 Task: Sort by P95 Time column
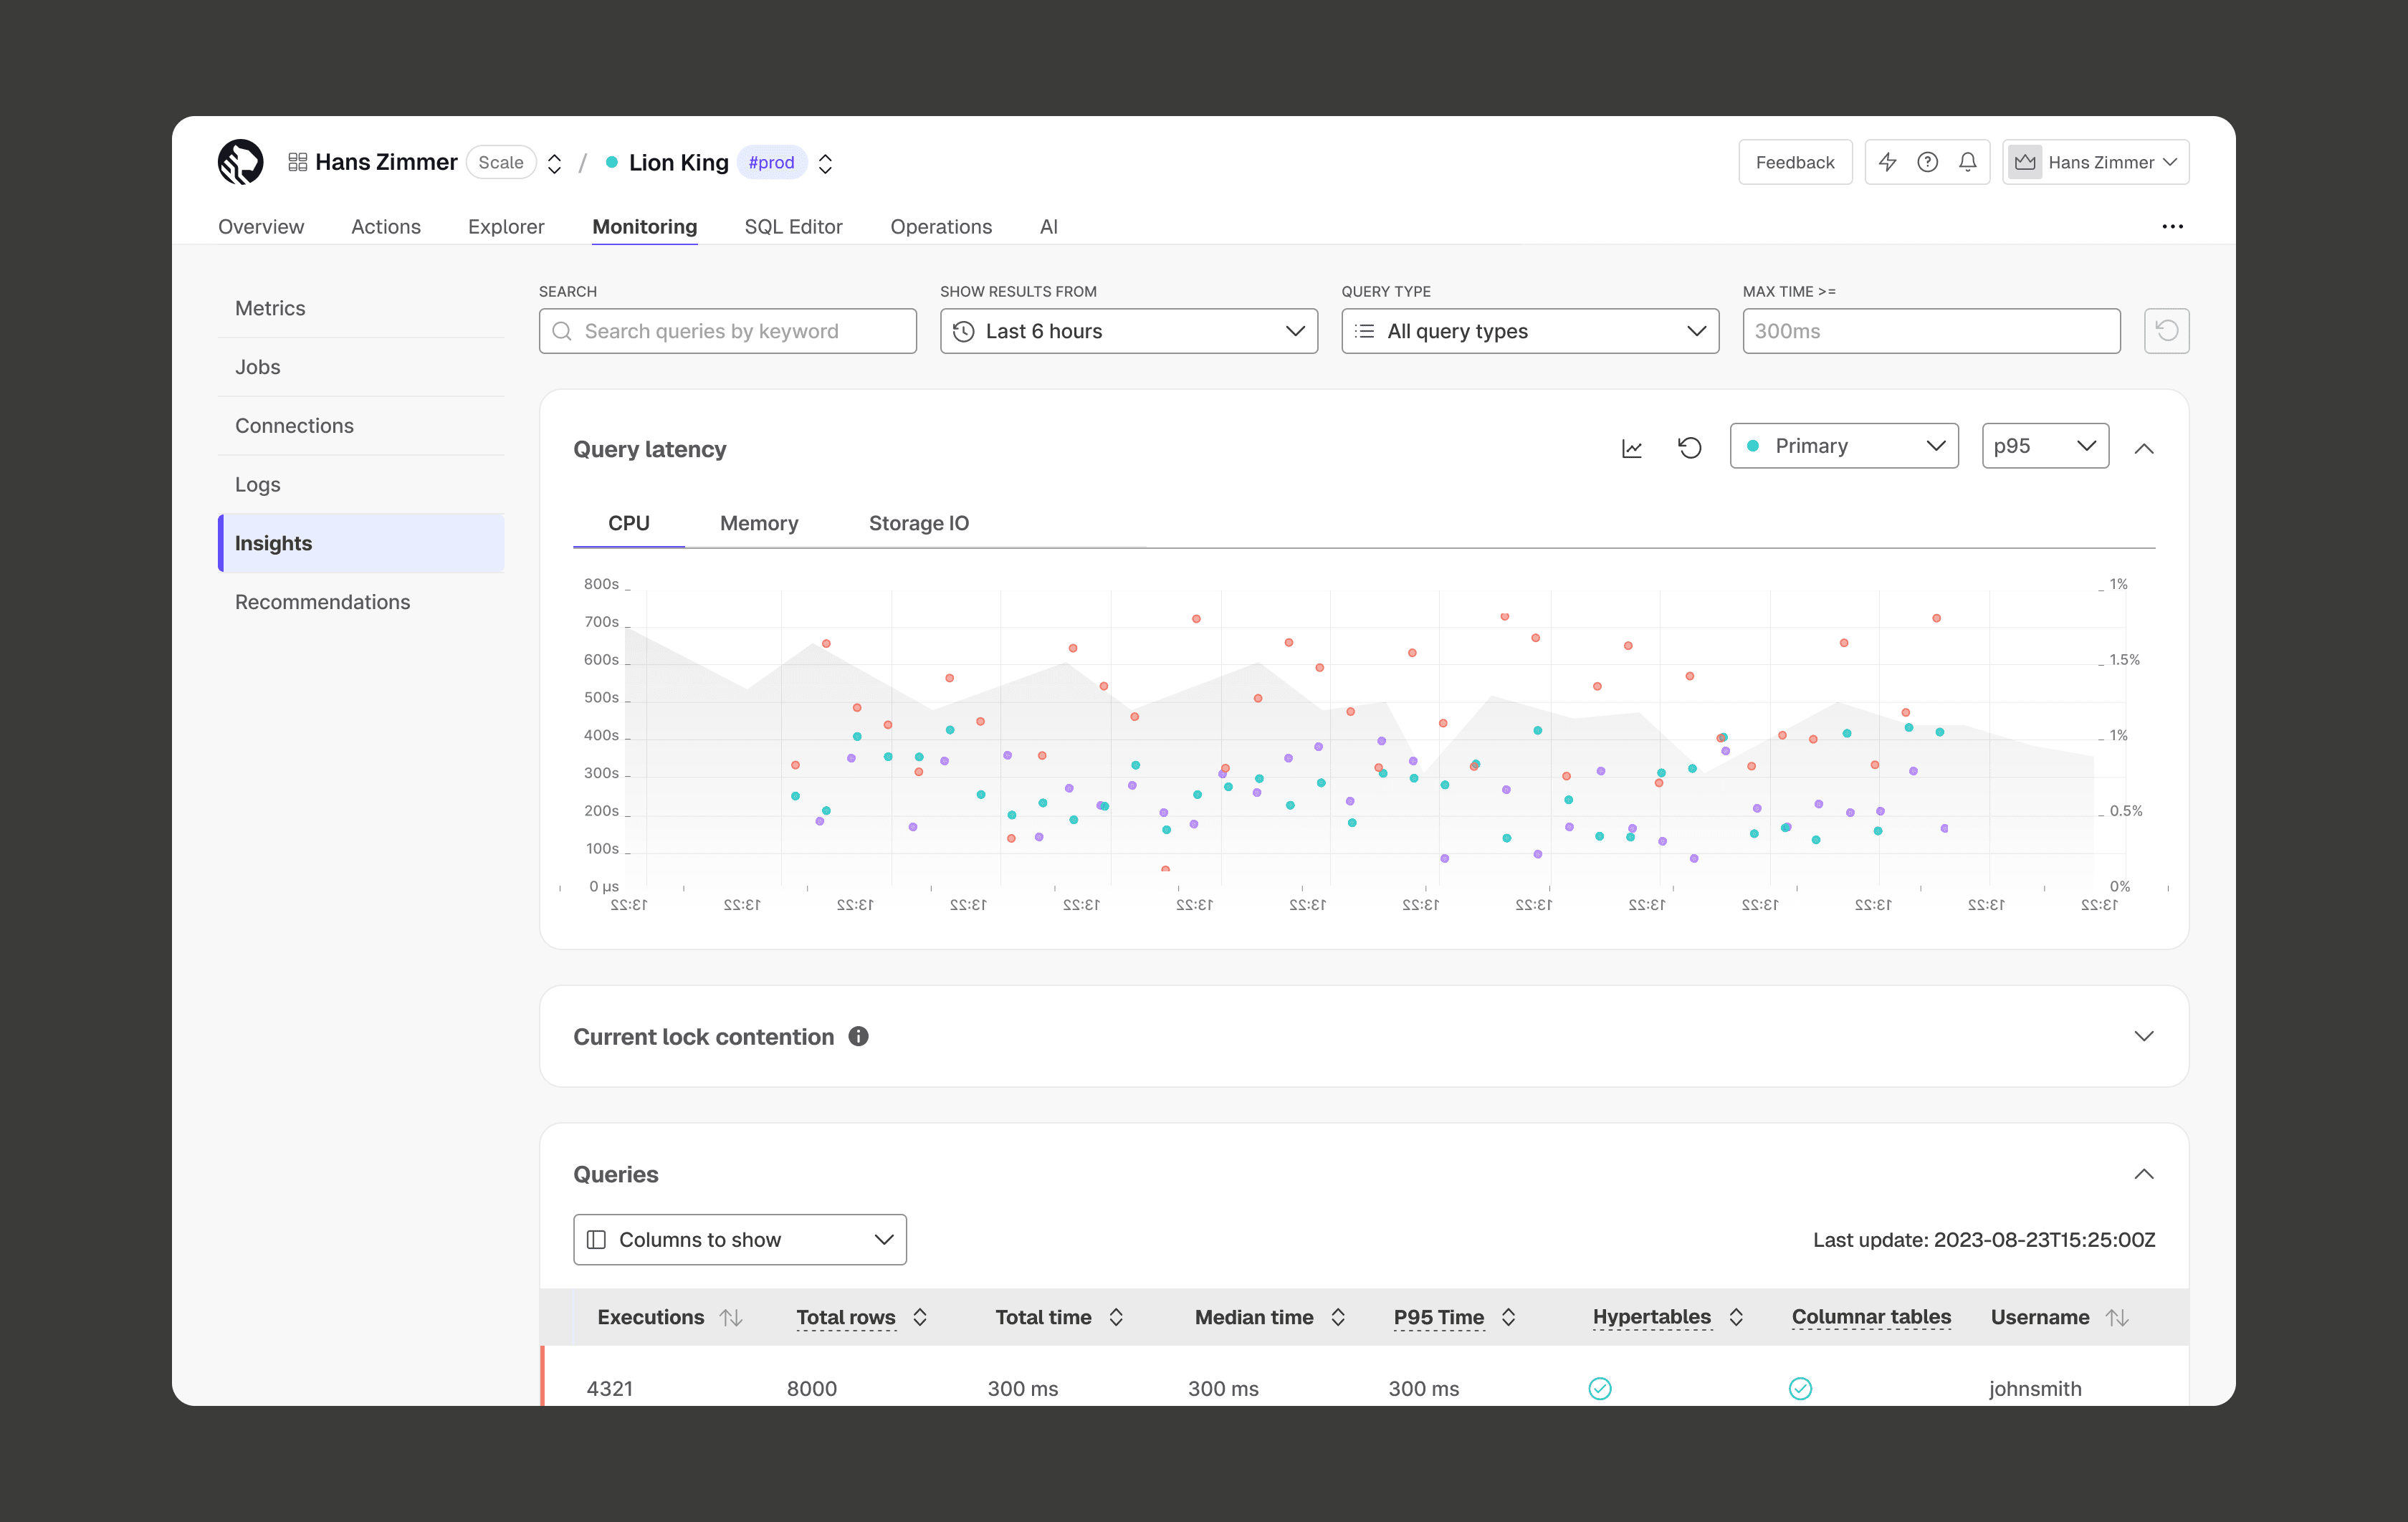1508,1318
